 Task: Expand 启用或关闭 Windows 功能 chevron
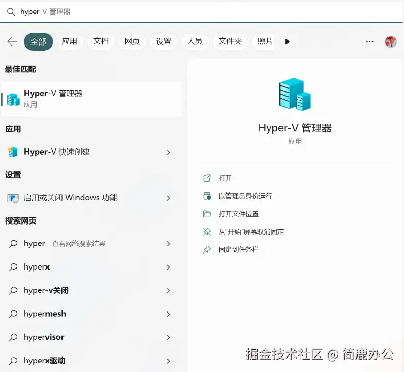click(x=168, y=198)
